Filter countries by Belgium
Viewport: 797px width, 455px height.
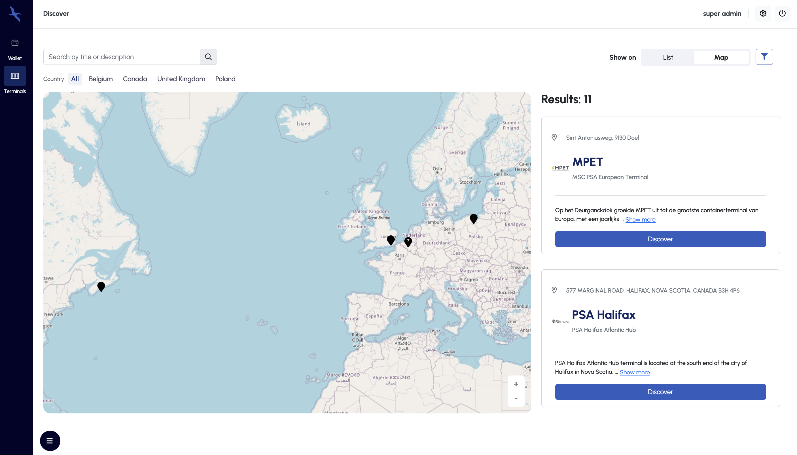[x=100, y=79]
